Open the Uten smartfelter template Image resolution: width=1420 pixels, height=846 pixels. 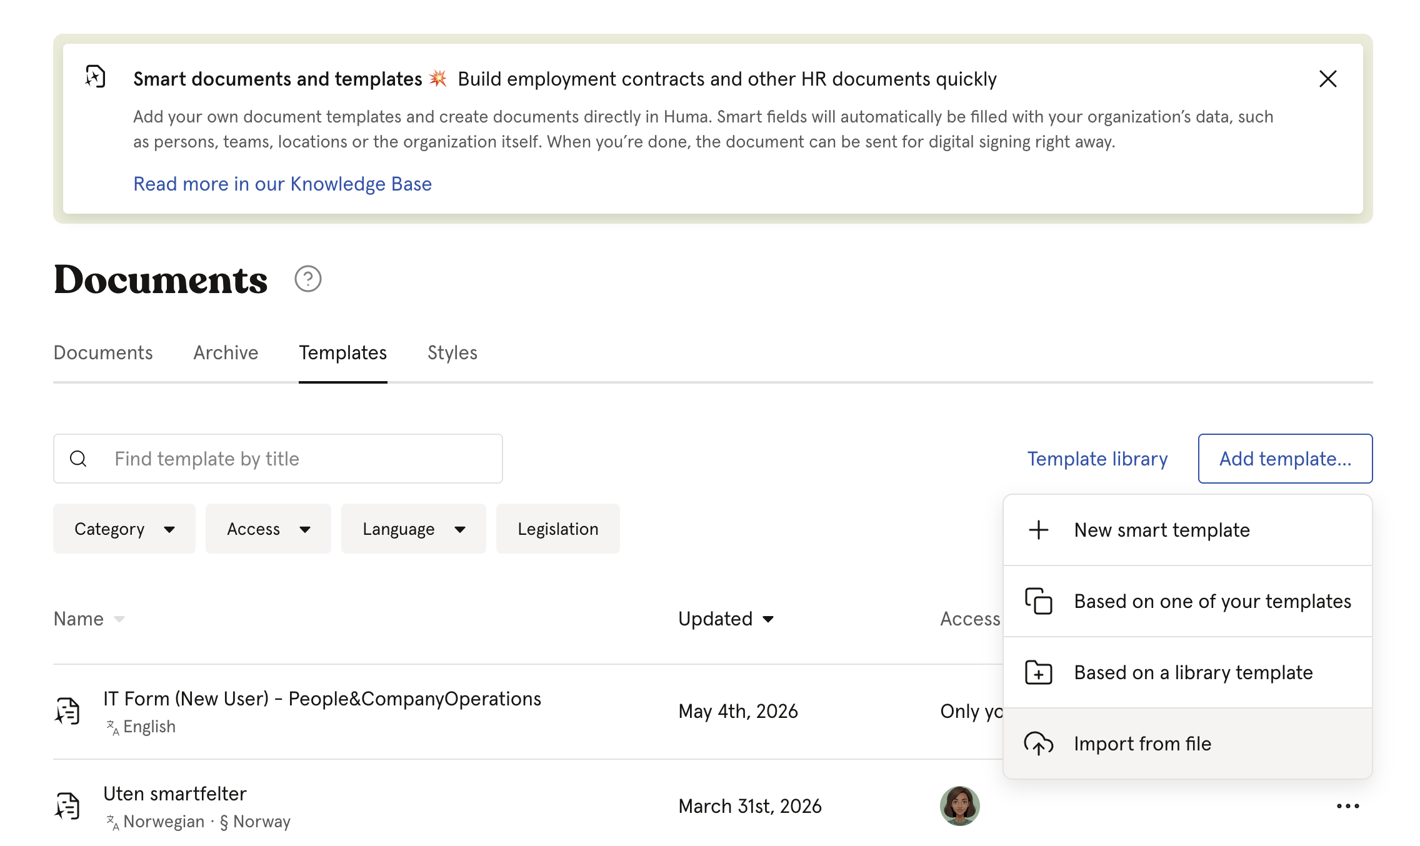click(x=175, y=794)
